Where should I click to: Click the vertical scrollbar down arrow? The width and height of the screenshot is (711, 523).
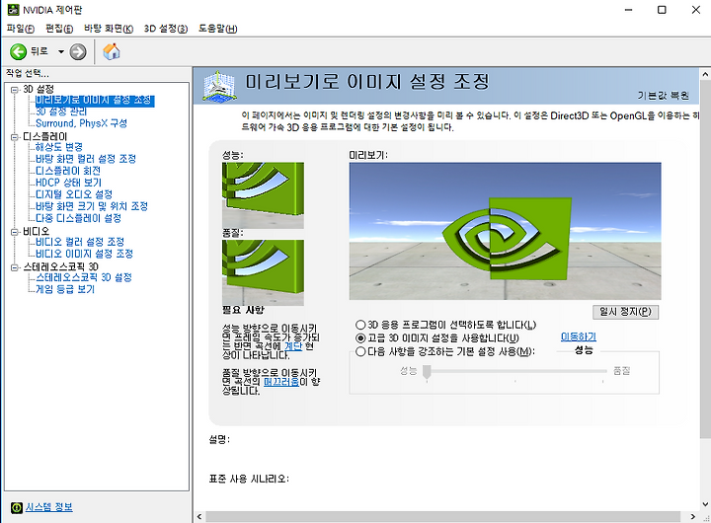705,504
